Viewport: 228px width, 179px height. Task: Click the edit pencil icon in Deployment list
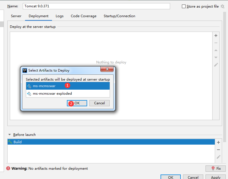coord(216,65)
